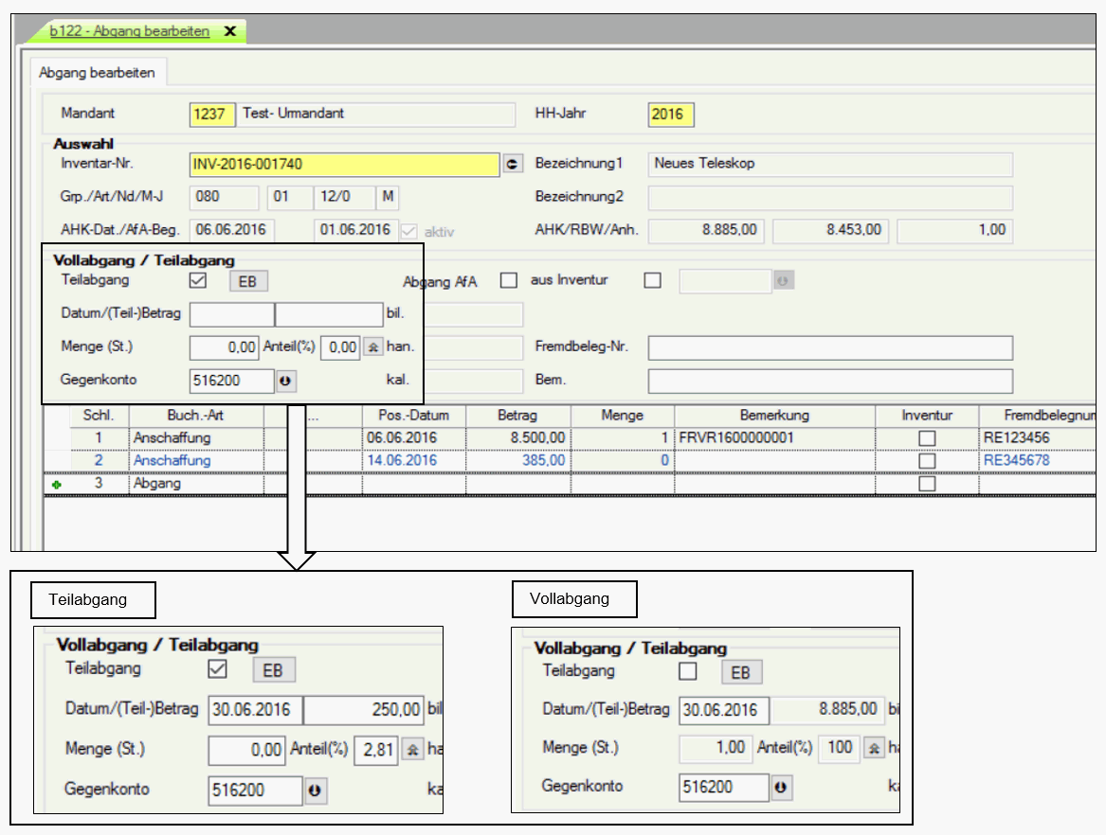Viewport: 1106px width, 835px height.
Task: Enable the Abgang AfA checkbox
Action: coord(509,280)
